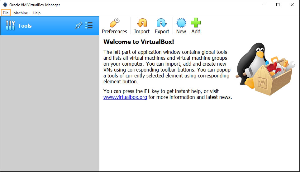The width and height of the screenshot is (300, 172).
Task: Maximize the VirtualBox Manager window
Action: click(278, 5)
